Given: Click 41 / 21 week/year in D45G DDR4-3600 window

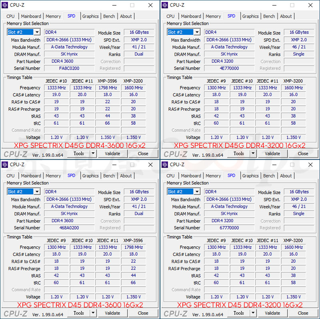Looking at the screenshot, I should 139,47.
